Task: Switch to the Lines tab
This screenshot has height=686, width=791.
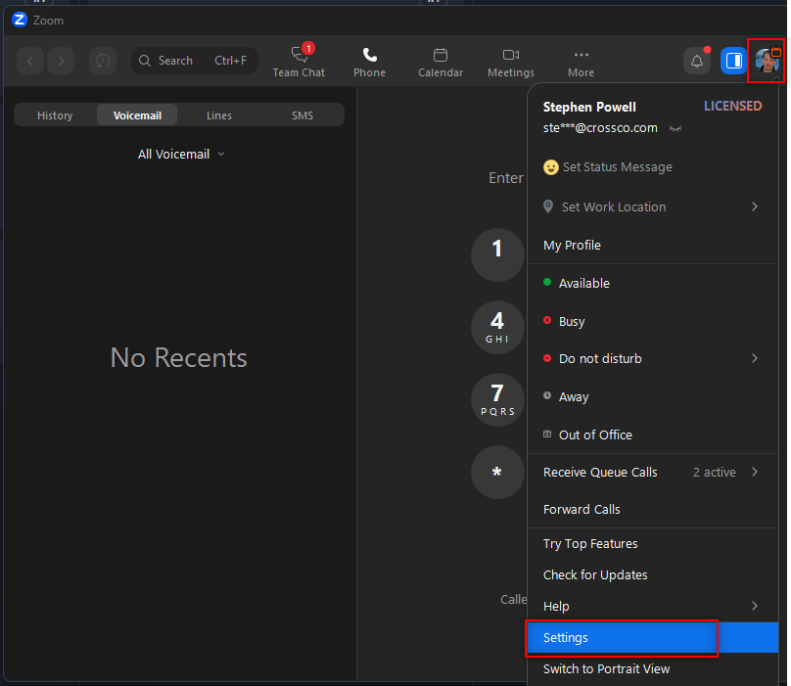Action: tap(219, 115)
